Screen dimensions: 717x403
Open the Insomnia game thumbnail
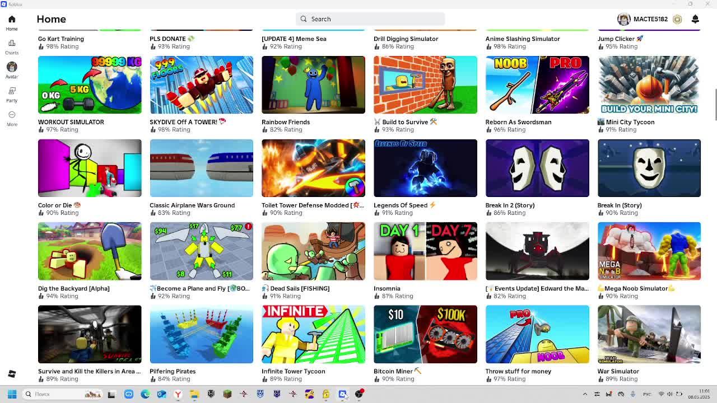point(425,251)
